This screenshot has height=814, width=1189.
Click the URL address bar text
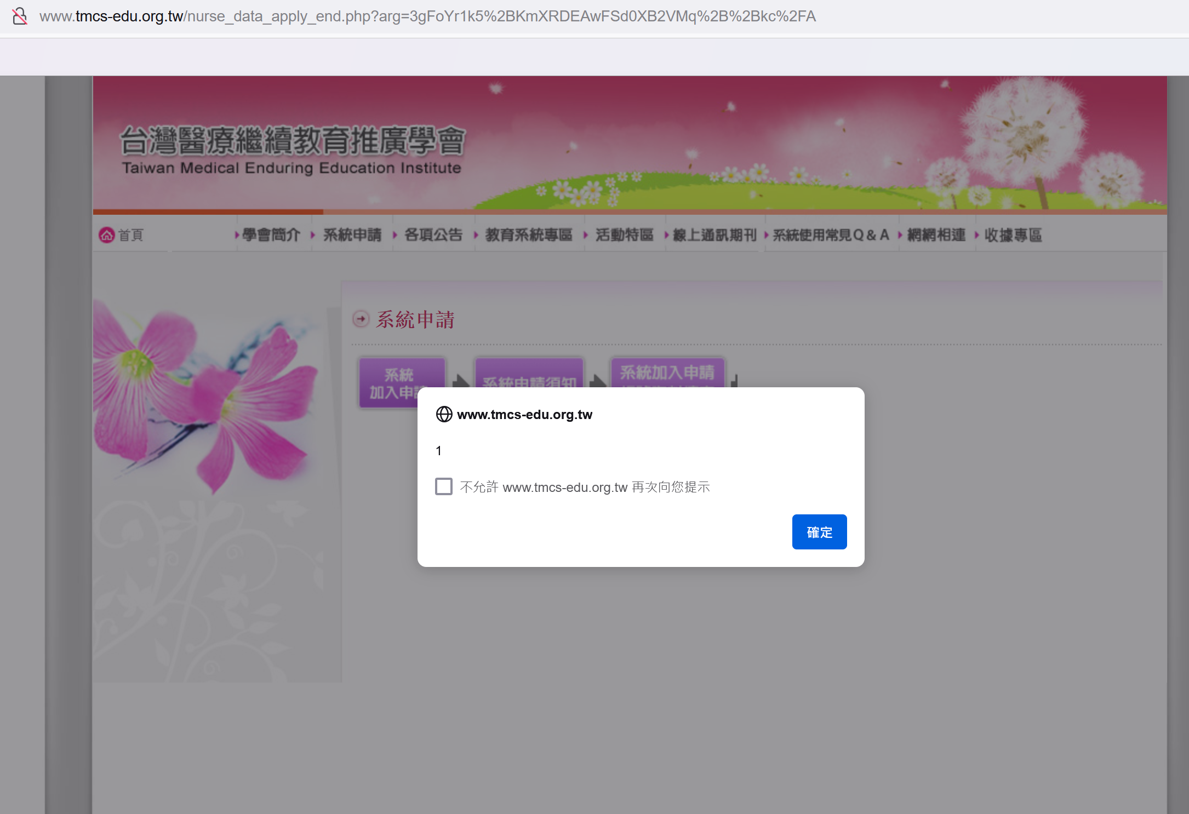427,16
